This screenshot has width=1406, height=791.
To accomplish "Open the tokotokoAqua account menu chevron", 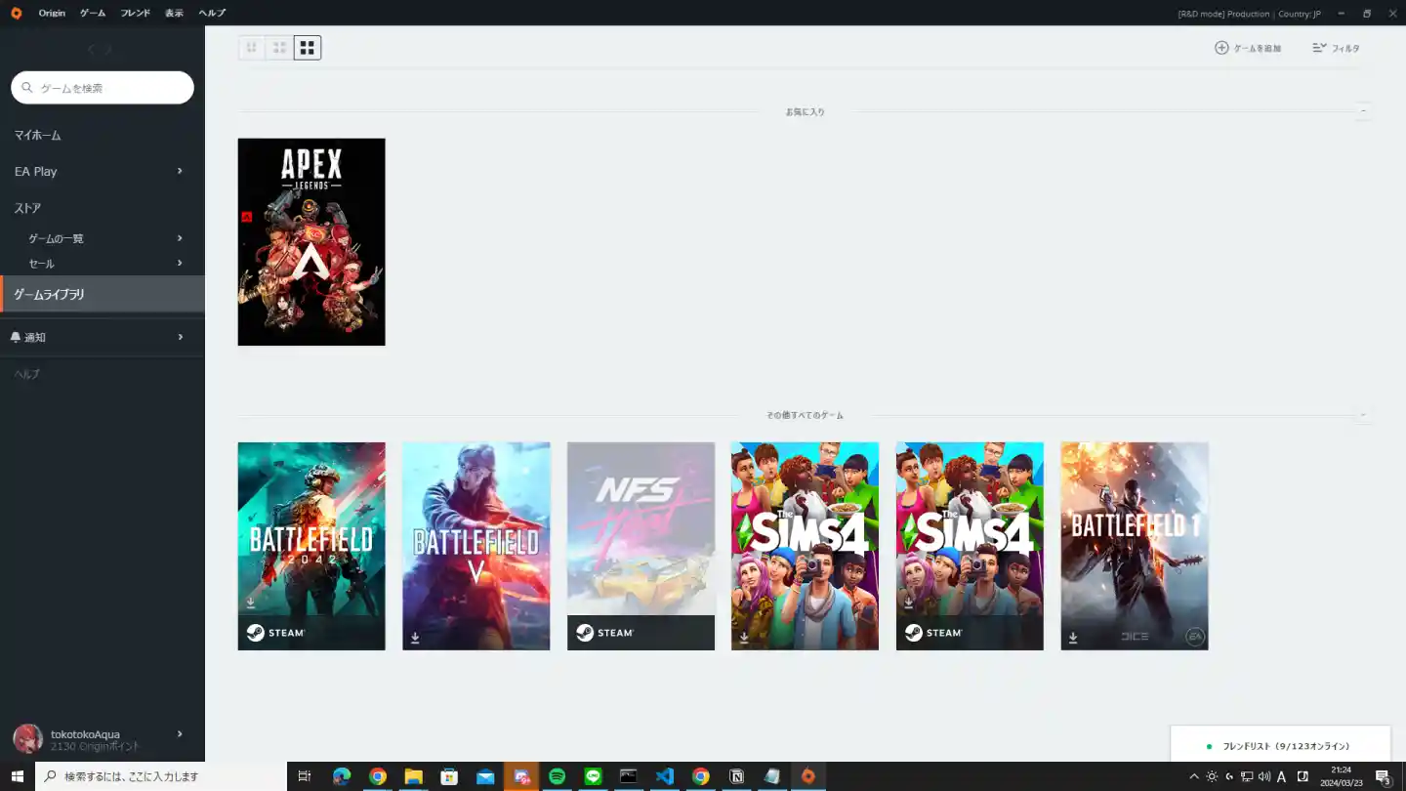I will (180, 733).
